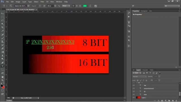Switch to the Paths tab
The height and width of the screenshot is (102, 181).
(x=152, y=70)
